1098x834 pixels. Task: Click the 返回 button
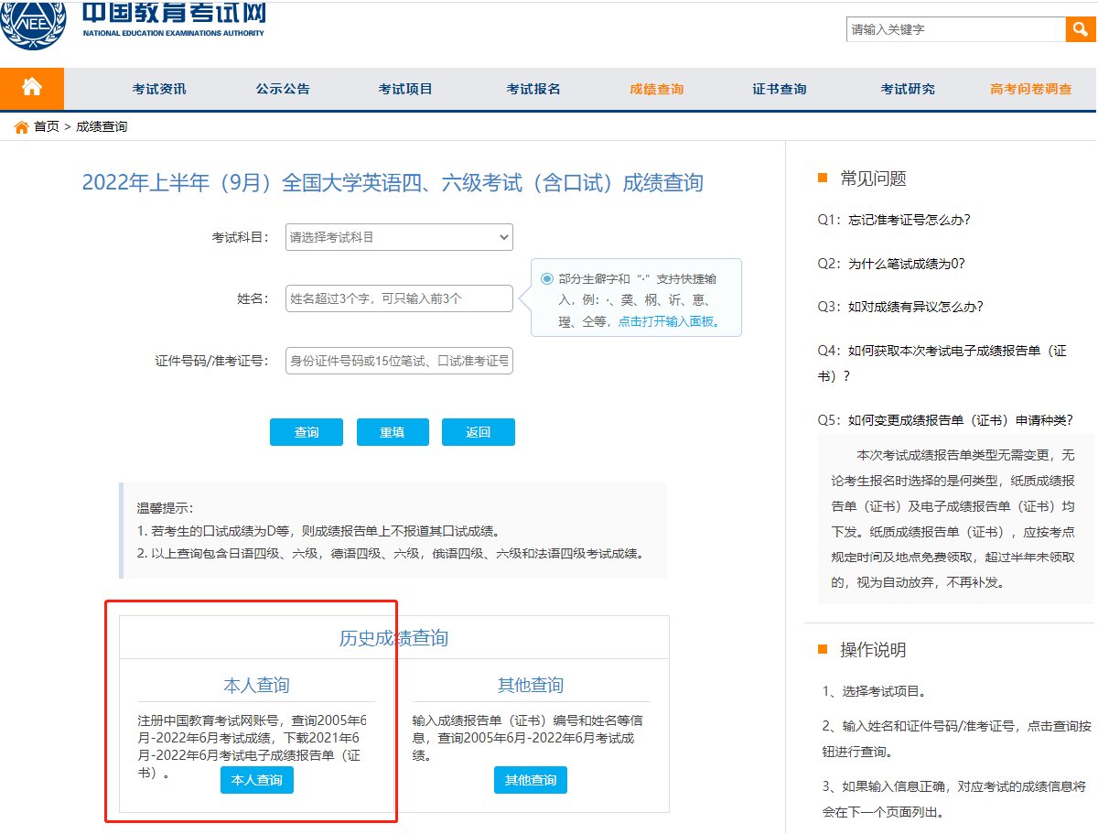coord(479,432)
